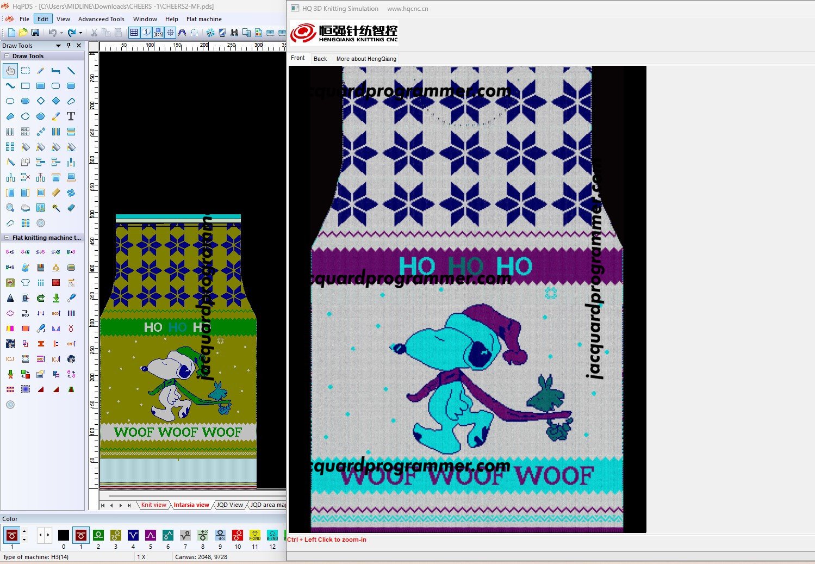Toggle the grid display toolbar button
815x564 pixels.
coord(134,33)
